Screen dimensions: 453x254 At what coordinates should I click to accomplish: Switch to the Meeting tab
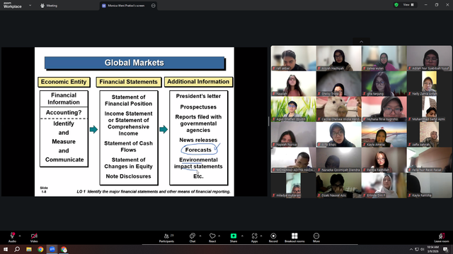coord(49,6)
